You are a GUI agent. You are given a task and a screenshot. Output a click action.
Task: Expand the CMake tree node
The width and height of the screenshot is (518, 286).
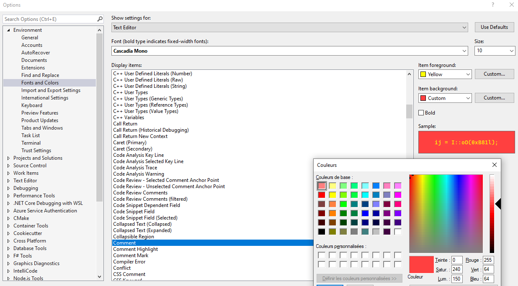[x=8, y=218]
